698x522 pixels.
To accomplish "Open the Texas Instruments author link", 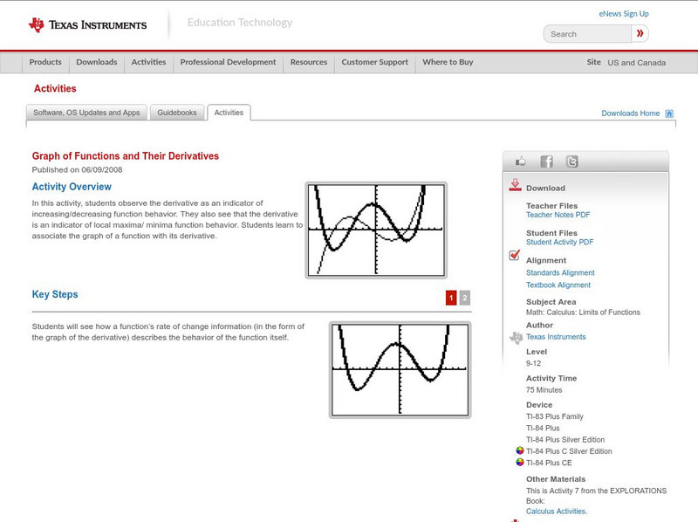I will [x=556, y=337].
